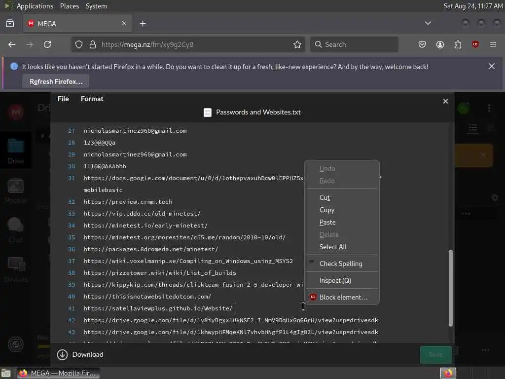Click the MEGA transfers circular icon
Viewport: 505px width, 379px height.
click(15, 344)
